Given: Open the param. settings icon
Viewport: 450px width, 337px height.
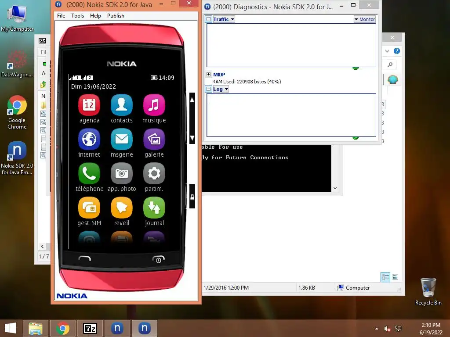Looking at the screenshot, I should 154,173.
